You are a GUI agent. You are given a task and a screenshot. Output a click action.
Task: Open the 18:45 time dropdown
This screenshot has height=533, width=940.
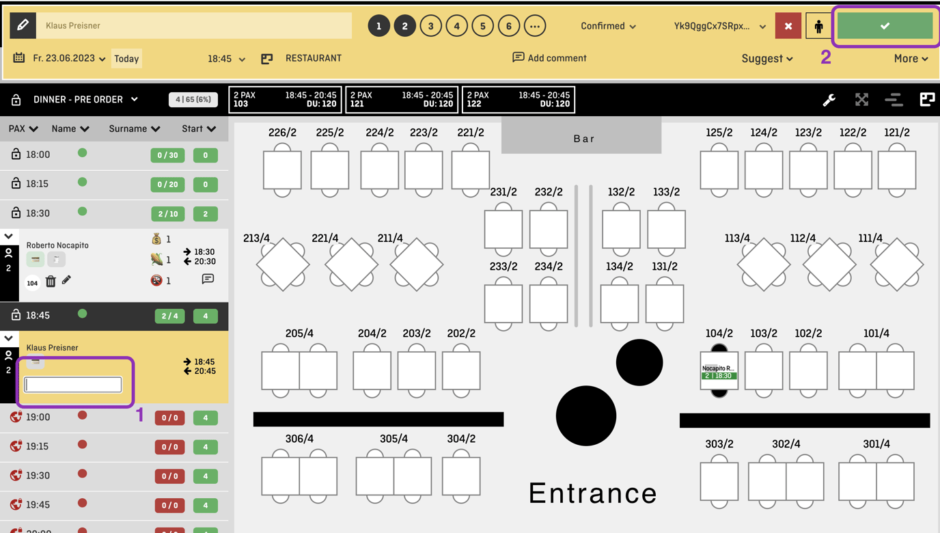(x=226, y=59)
